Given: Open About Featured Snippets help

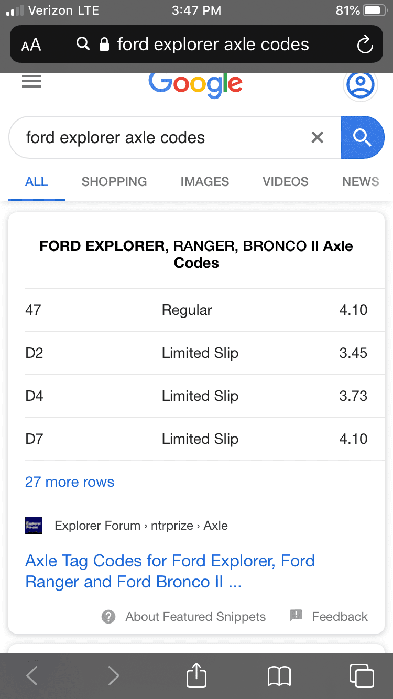Looking at the screenshot, I should click(x=184, y=617).
